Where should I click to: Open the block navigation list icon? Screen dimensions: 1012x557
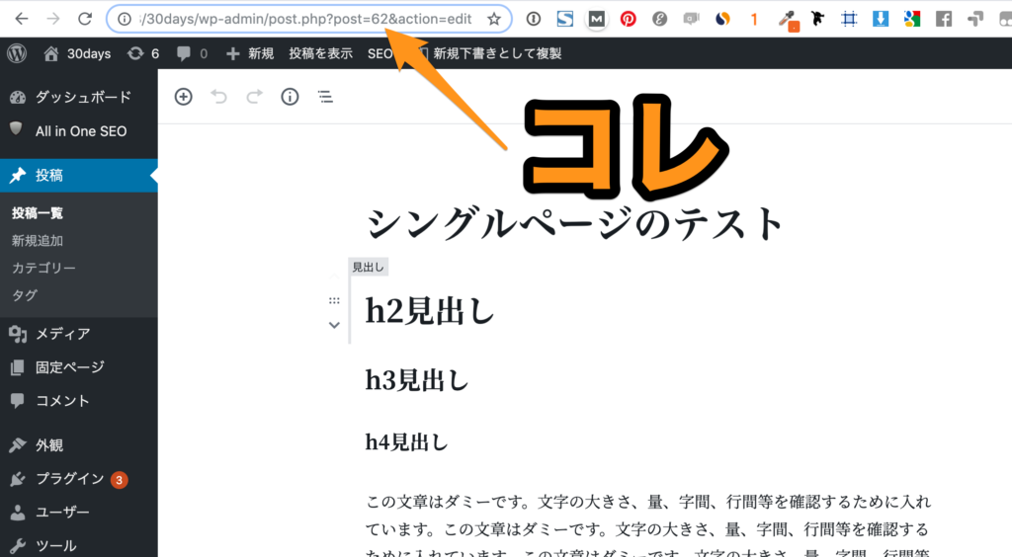(x=324, y=96)
